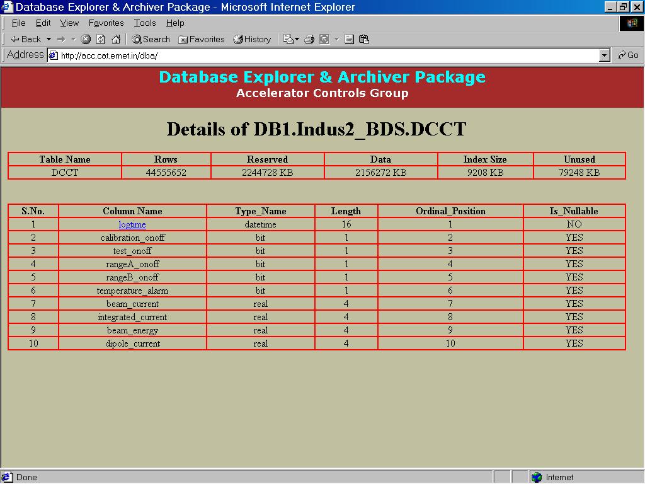Show the History pane

click(252, 39)
